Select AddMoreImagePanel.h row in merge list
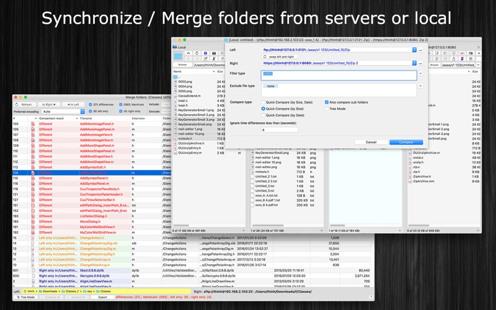This screenshot has width=496, height=310. [92, 124]
